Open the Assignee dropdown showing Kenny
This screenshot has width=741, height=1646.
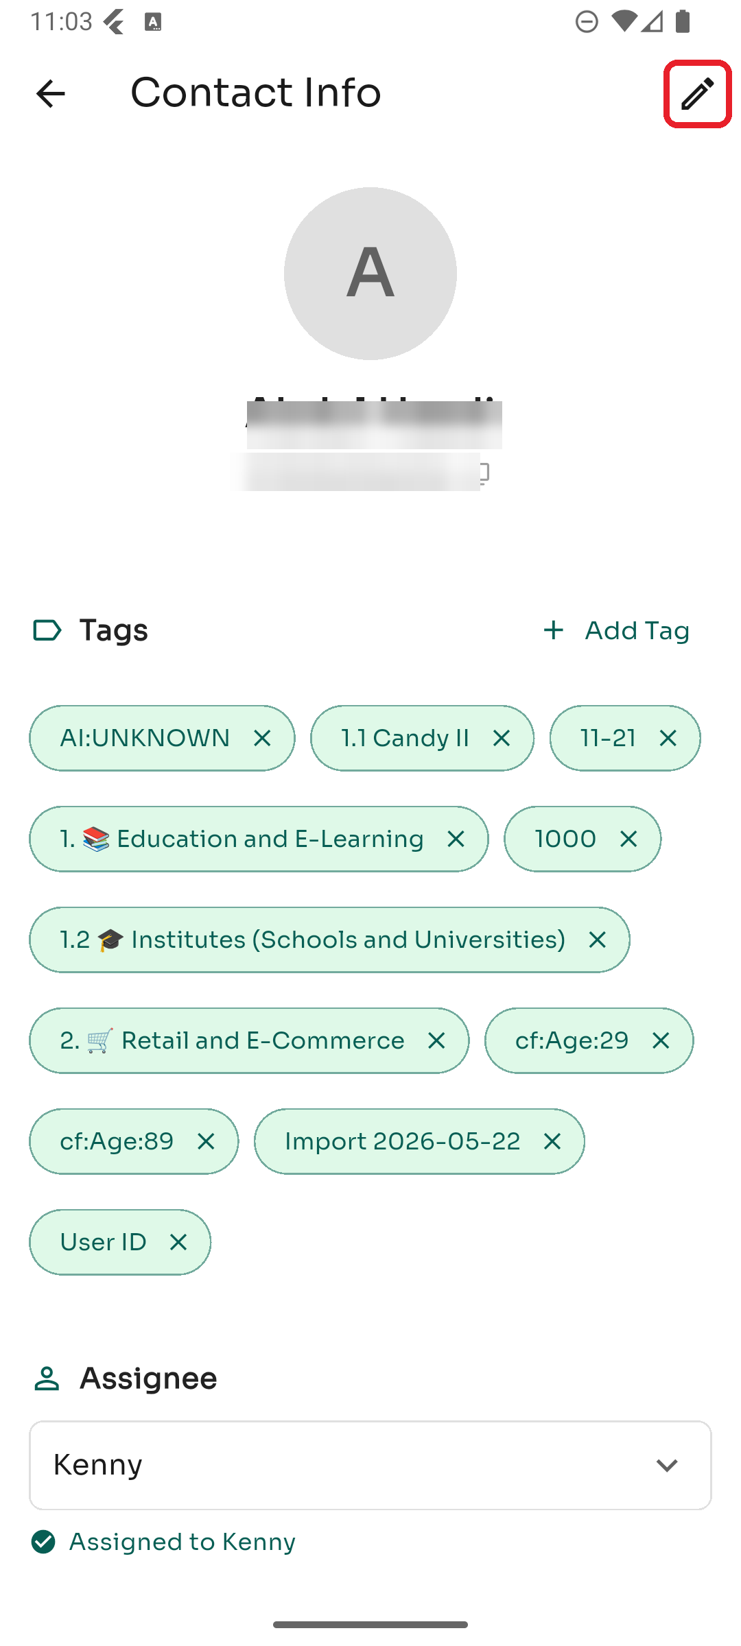[370, 1465]
